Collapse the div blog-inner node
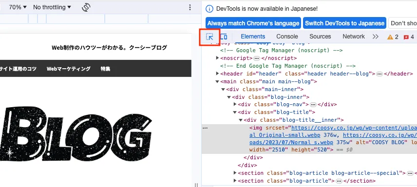 (229, 97)
